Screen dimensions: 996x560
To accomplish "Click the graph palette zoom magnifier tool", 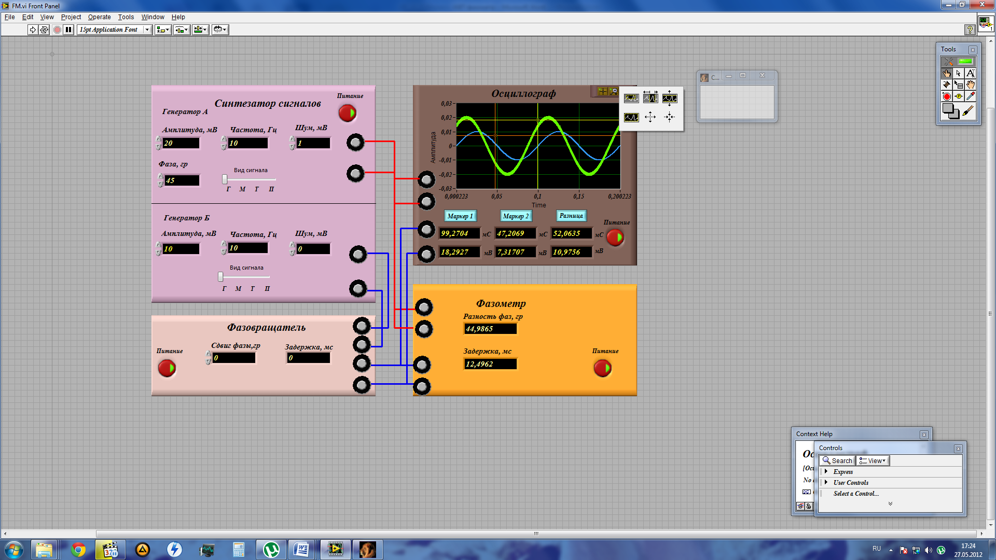I will click(614, 91).
